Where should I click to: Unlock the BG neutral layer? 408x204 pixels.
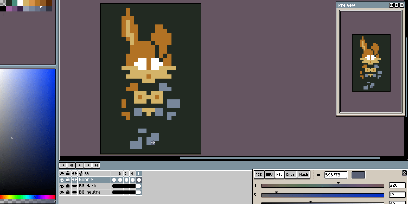68,192
